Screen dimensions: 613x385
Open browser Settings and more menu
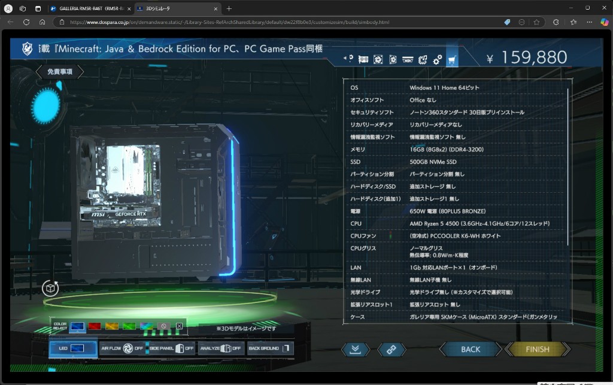(589, 22)
